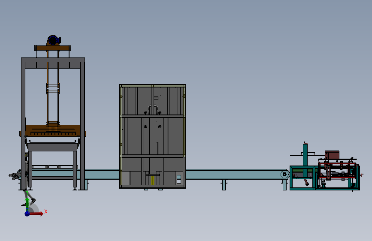Click the red X axis arrow of triad
372x241 pixels.
[x=36, y=214]
